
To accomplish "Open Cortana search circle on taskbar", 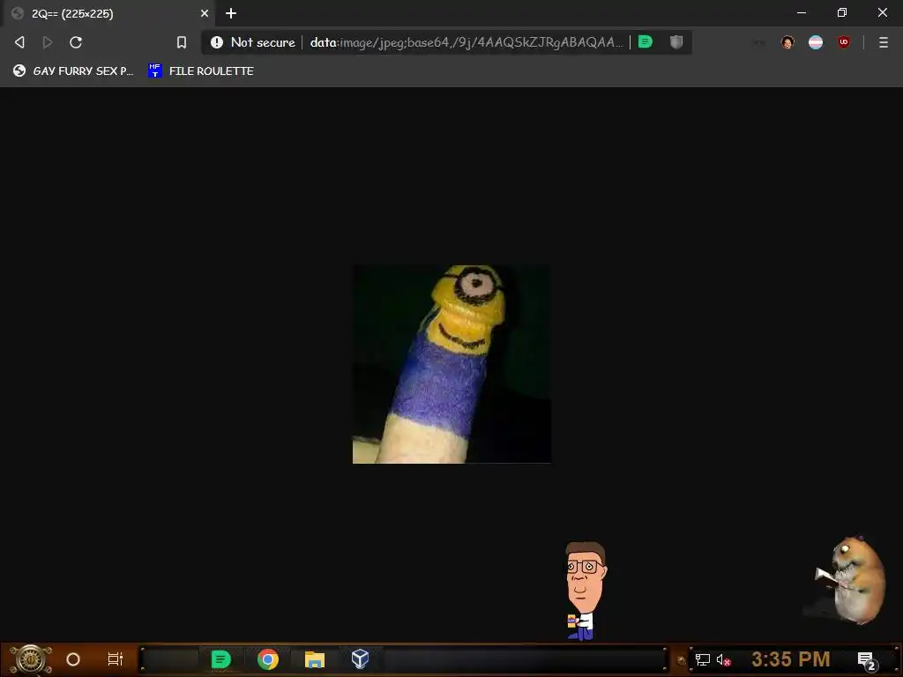I will pos(73,659).
